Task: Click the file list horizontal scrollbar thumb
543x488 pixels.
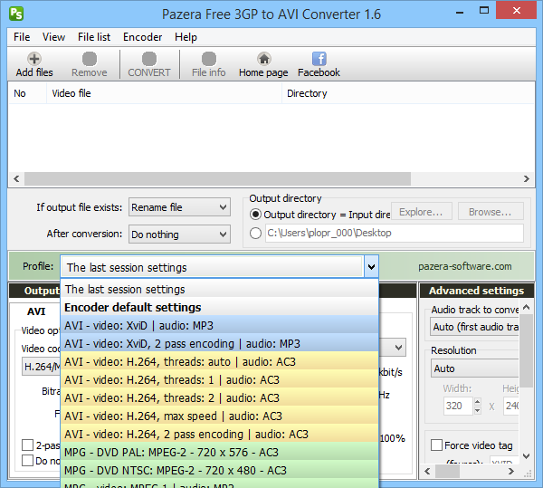Action: coord(217,178)
